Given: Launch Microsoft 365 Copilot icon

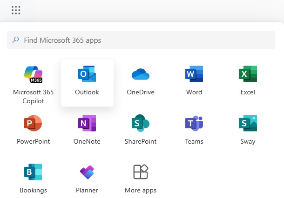Looking at the screenshot, I should tap(34, 74).
